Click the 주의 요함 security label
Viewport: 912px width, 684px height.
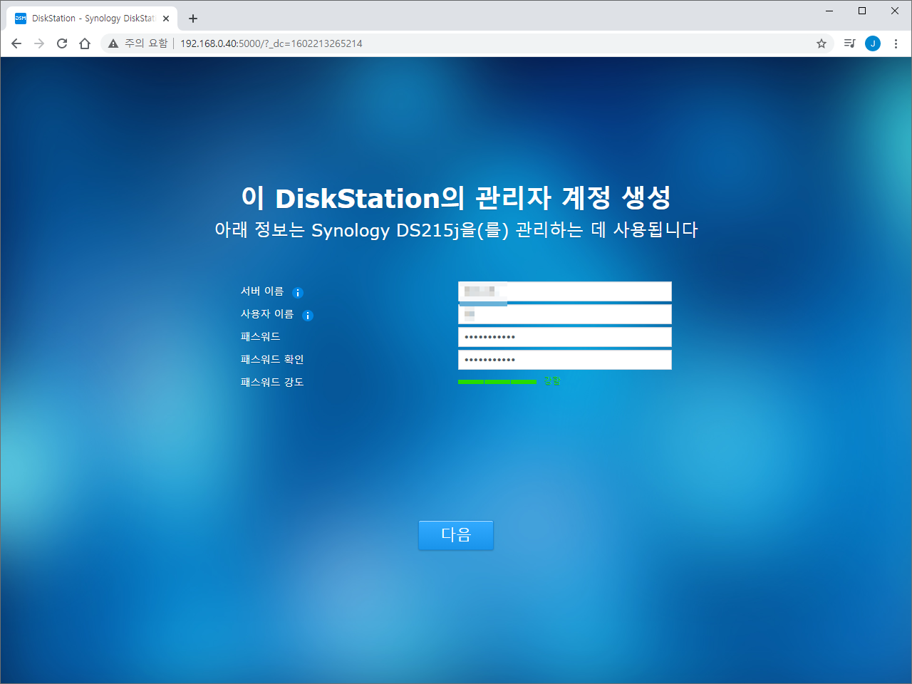[146, 43]
